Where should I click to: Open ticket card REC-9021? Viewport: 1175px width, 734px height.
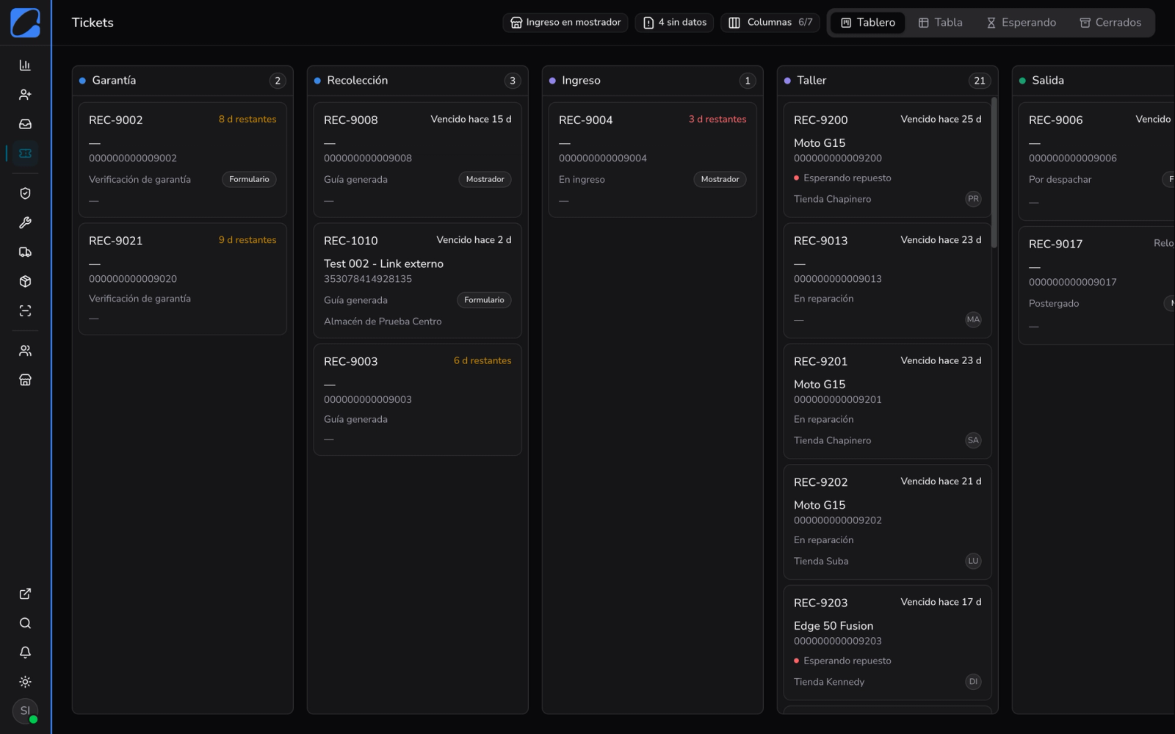pos(183,279)
